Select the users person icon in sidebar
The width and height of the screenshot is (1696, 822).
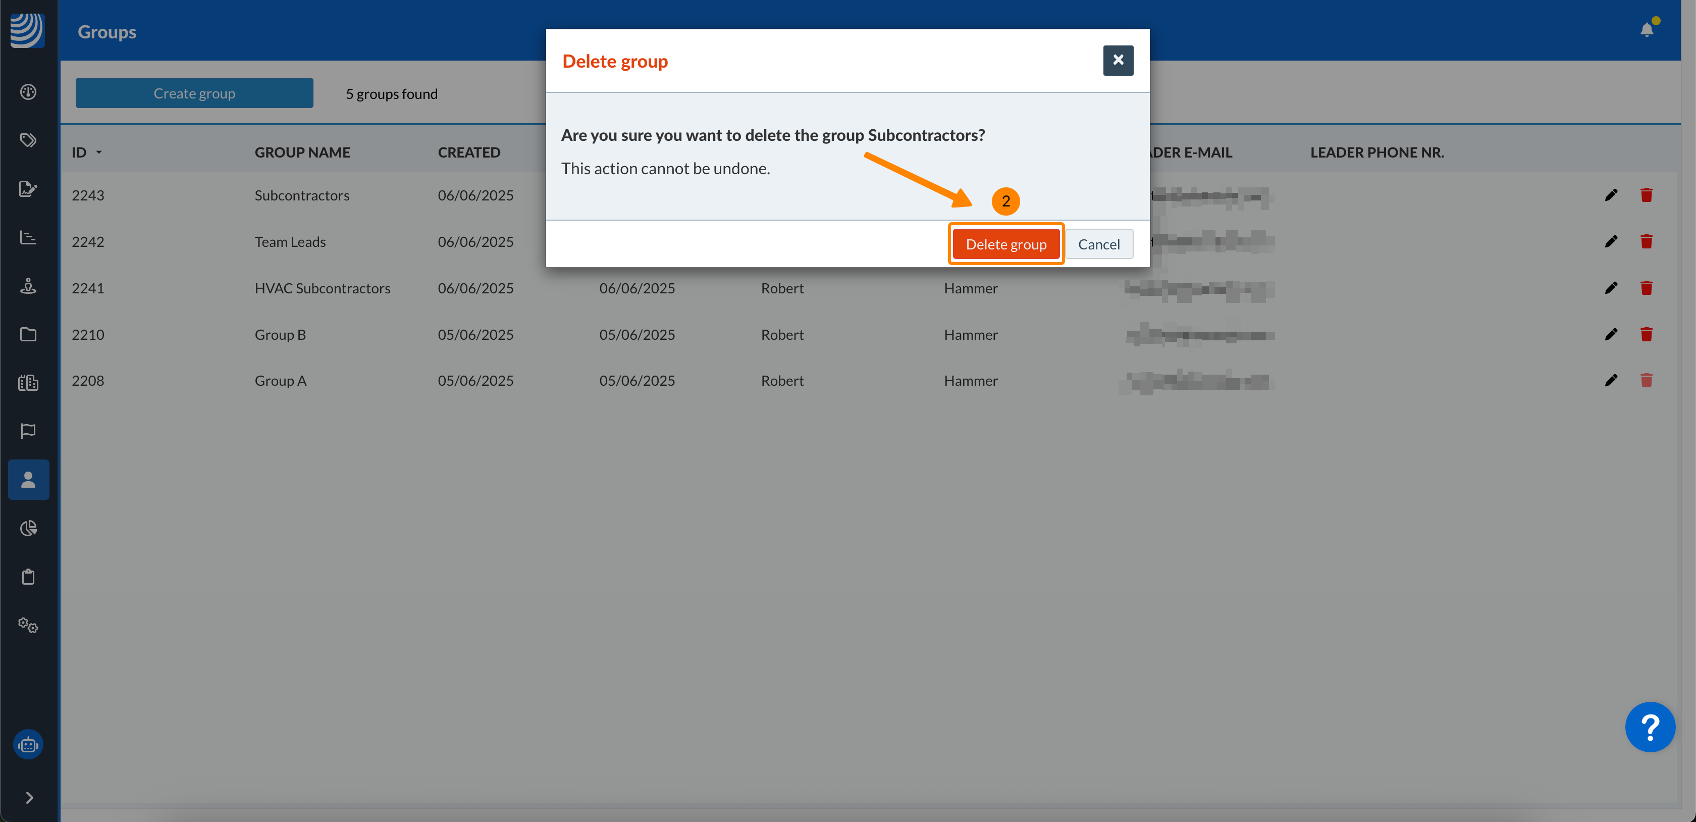pos(28,480)
